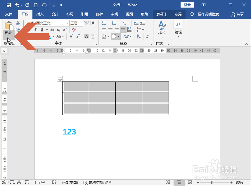Select the underline formatting icon

click(x=41, y=29)
